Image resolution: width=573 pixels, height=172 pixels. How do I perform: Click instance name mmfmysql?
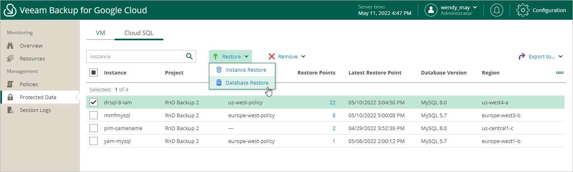point(117,115)
